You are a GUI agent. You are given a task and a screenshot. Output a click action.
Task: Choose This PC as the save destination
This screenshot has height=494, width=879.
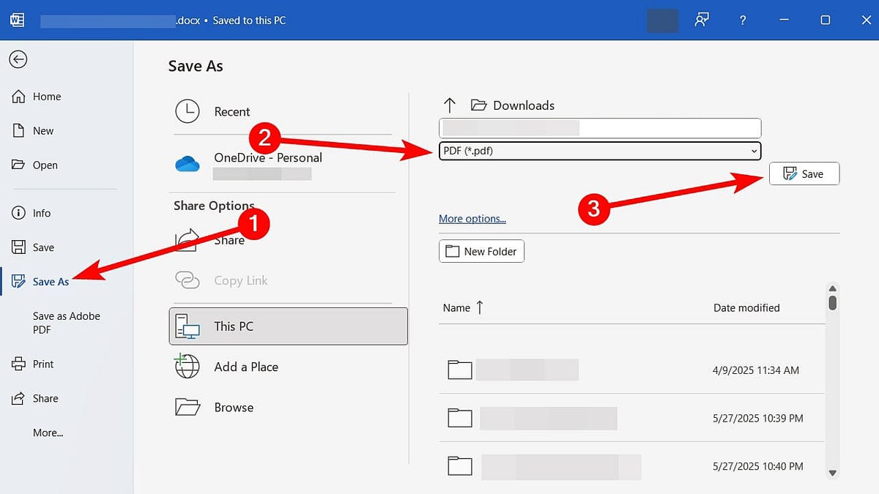[231, 326]
